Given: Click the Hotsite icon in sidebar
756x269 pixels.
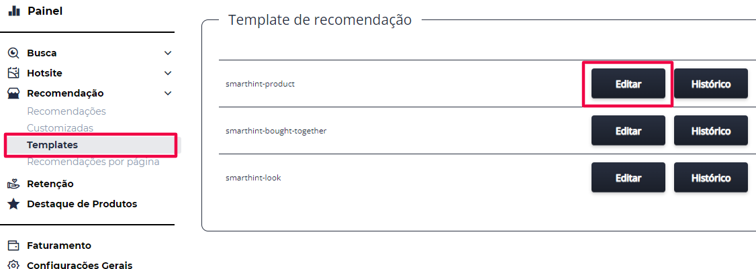Looking at the screenshot, I should pos(14,73).
